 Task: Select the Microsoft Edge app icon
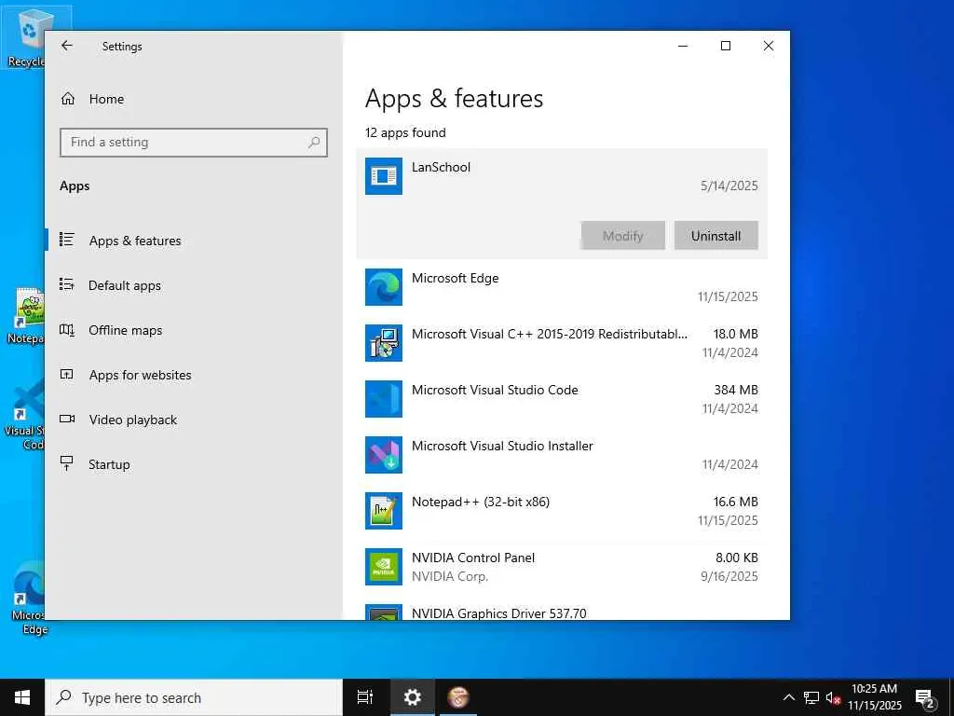click(x=383, y=287)
